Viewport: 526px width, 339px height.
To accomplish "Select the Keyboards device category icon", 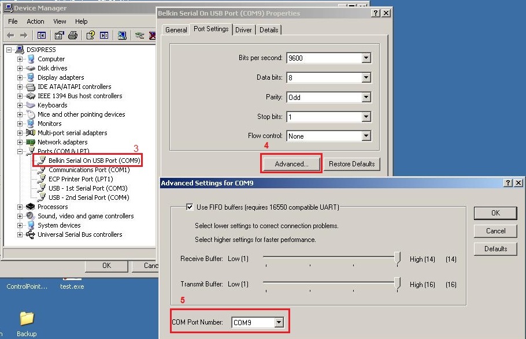I will click(29, 105).
